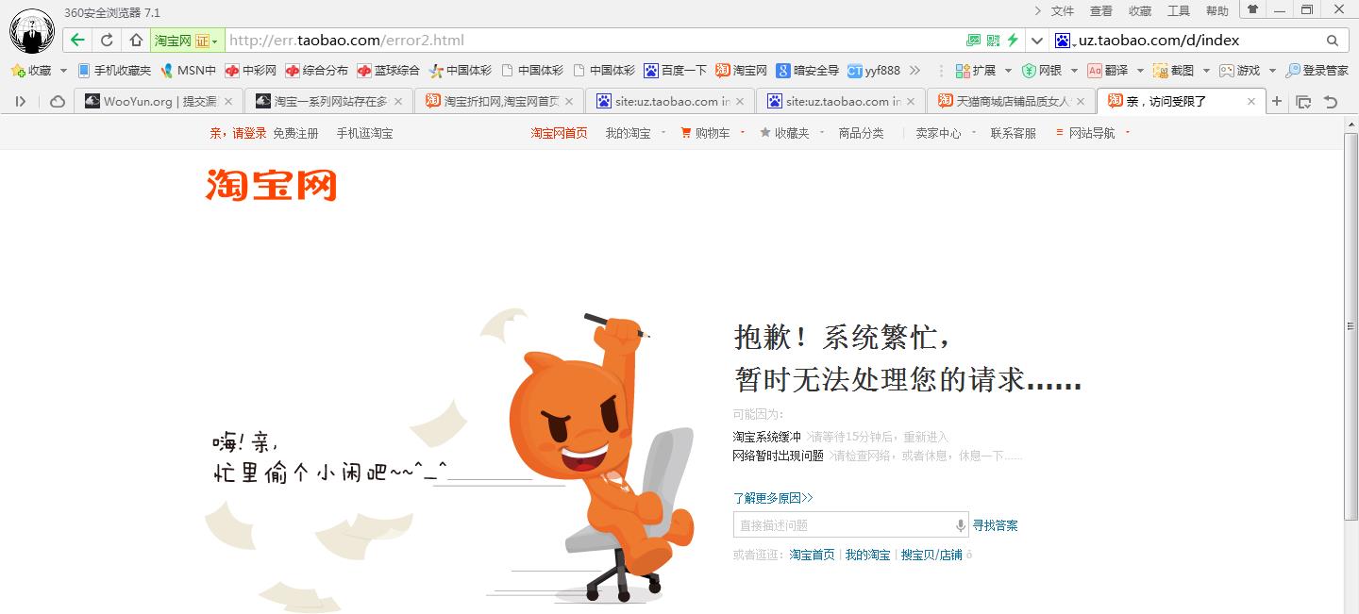
Task: Open the 查看 menu
Action: click(x=1101, y=11)
